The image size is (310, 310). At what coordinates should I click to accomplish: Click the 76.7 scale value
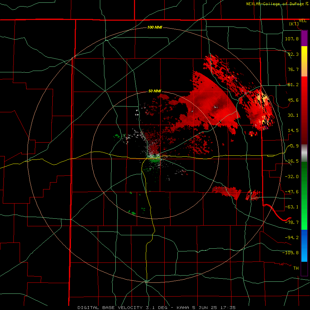pos(293,69)
